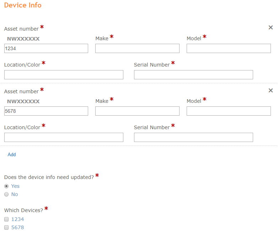Click the second device Make field
278x232 pixels.
tap(138, 111)
